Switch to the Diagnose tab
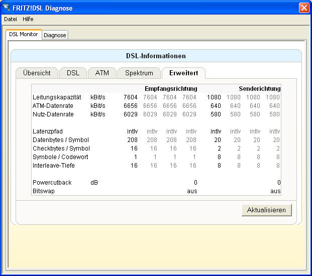Screen dimensions: 312x276 tap(55, 35)
